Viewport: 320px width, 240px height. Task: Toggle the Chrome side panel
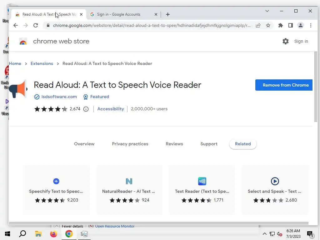(x=291, y=25)
